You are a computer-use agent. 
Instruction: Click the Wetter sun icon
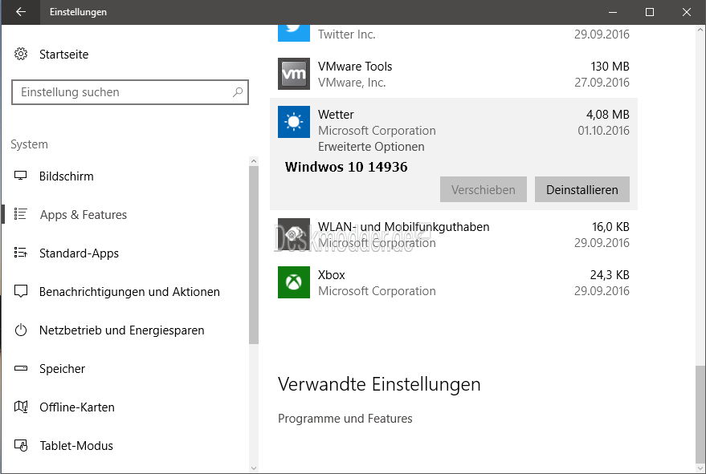click(x=294, y=122)
